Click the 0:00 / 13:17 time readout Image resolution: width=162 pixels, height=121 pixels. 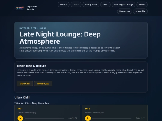(140, 118)
